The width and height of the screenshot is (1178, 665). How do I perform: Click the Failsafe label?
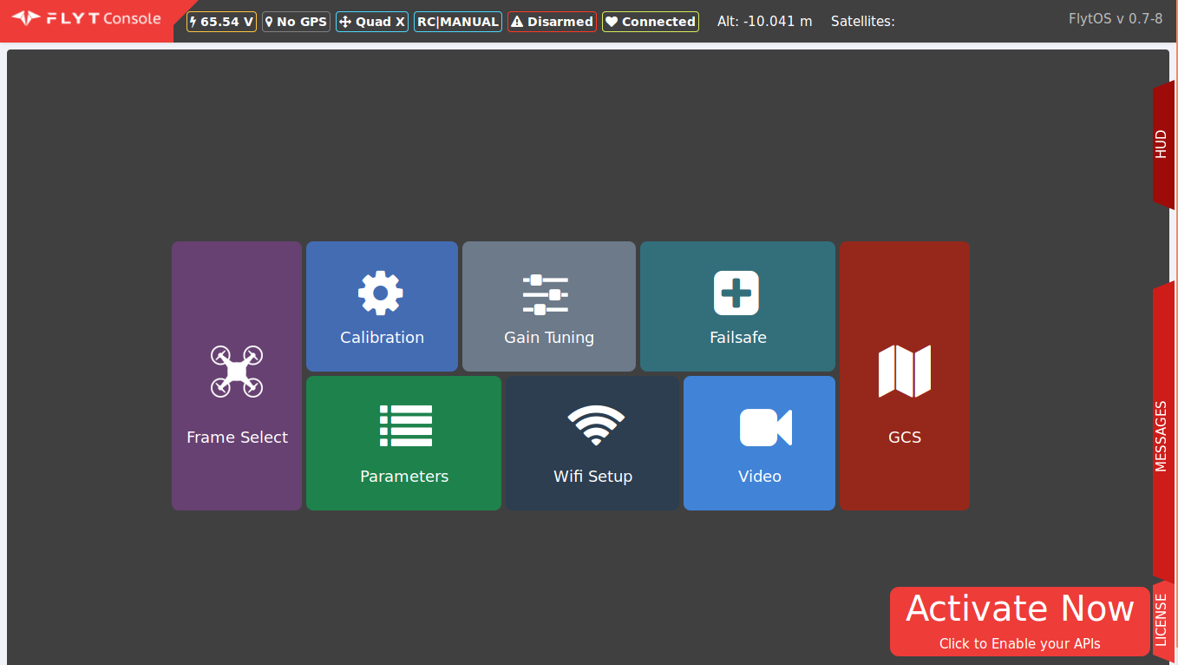tap(738, 338)
